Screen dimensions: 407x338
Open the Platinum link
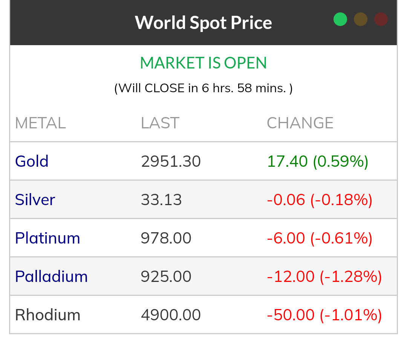click(47, 238)
